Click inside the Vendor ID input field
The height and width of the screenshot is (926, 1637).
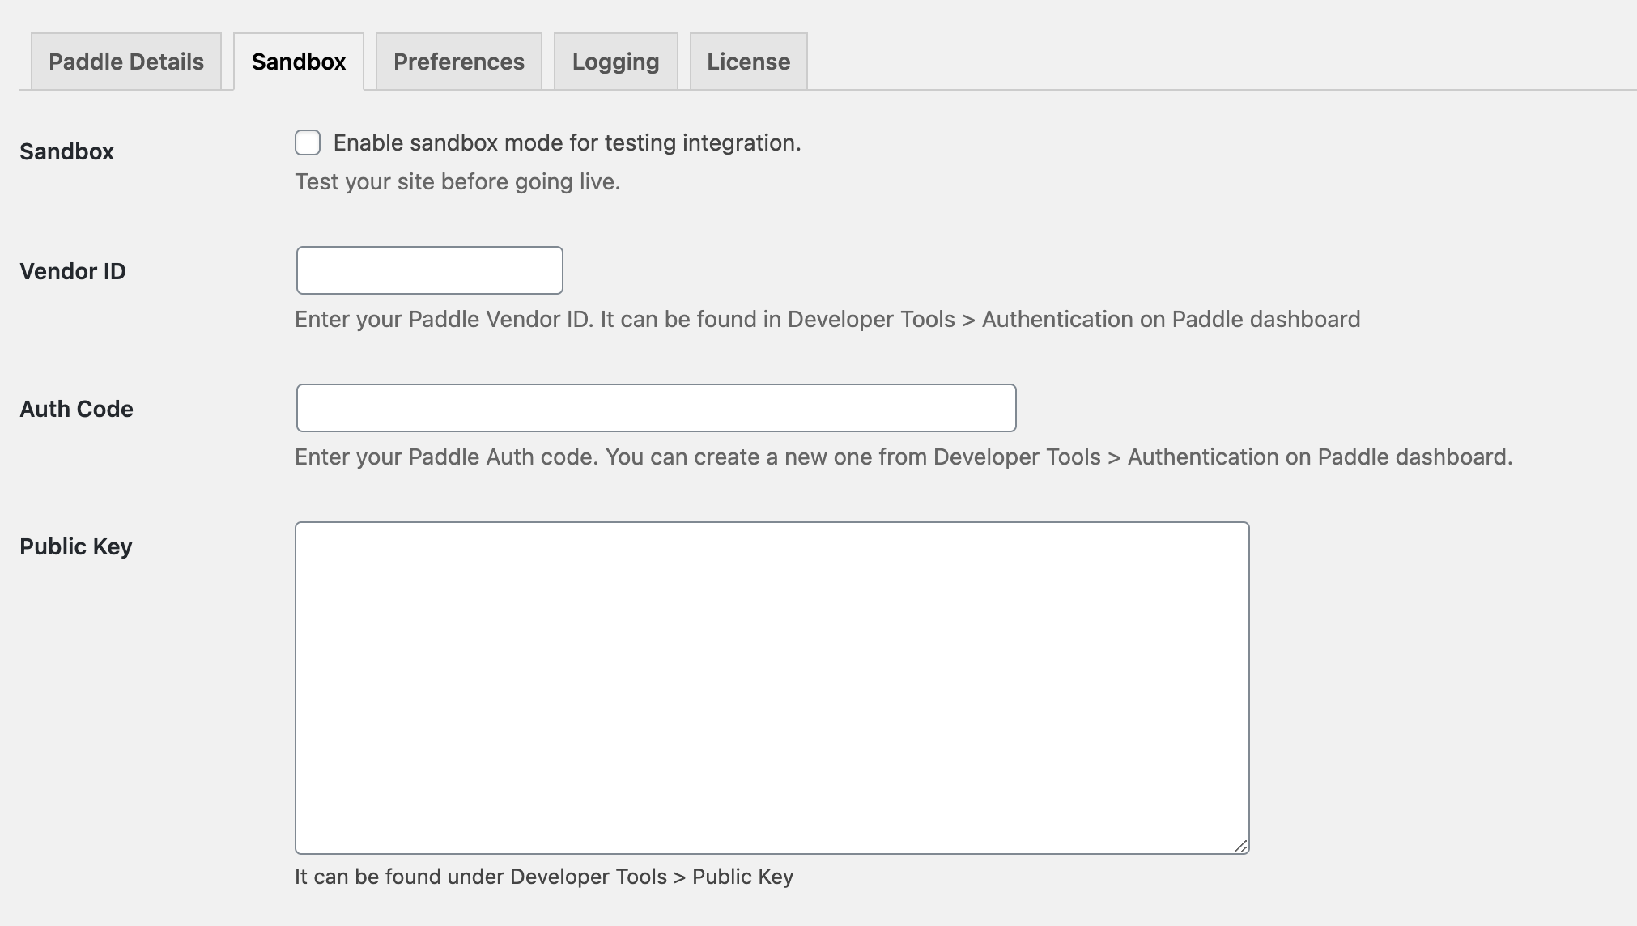click(429, 270)
